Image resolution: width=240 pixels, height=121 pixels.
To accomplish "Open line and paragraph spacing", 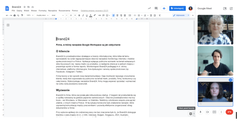I will pyautogui.click(x=130, y=15).
